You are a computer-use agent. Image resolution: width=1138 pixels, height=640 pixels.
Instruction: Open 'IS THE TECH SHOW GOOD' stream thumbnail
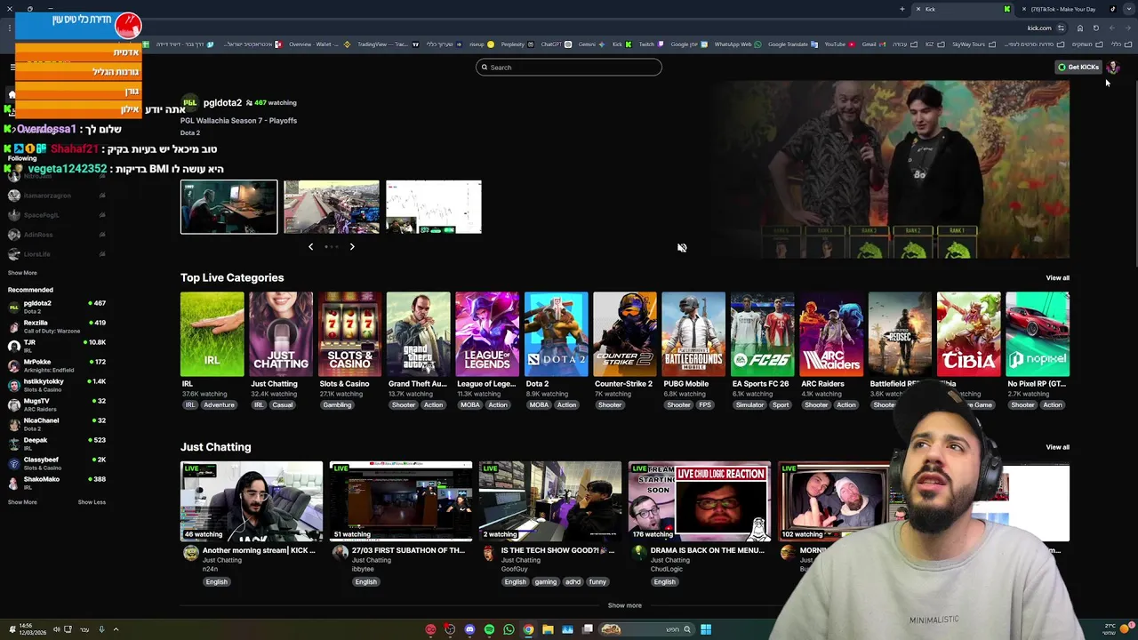point(550,501)
